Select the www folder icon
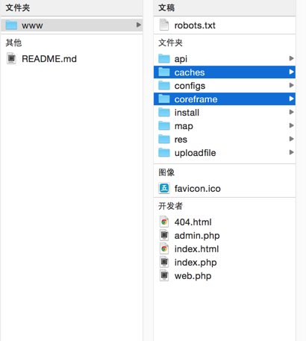Image resolution: width=306 pixels, height=341 pixels. click(11, 25)
